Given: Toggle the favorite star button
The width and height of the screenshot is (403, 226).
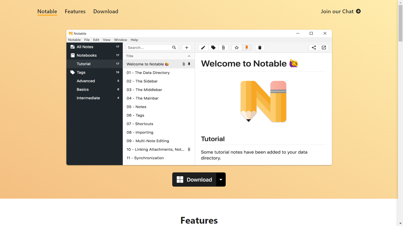Looking at the screenshot, I should [x=237, y=48].
